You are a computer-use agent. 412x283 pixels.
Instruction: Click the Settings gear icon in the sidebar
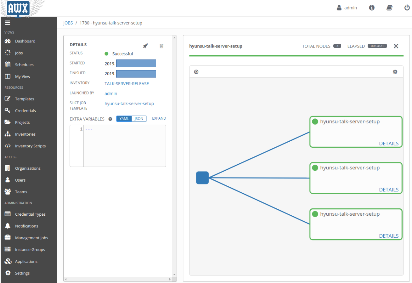pyautogui.click(x=8, y=273)
